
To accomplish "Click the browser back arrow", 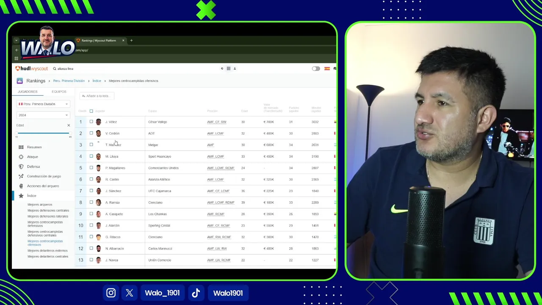I will pyautogui.click(x=17, y=50).
